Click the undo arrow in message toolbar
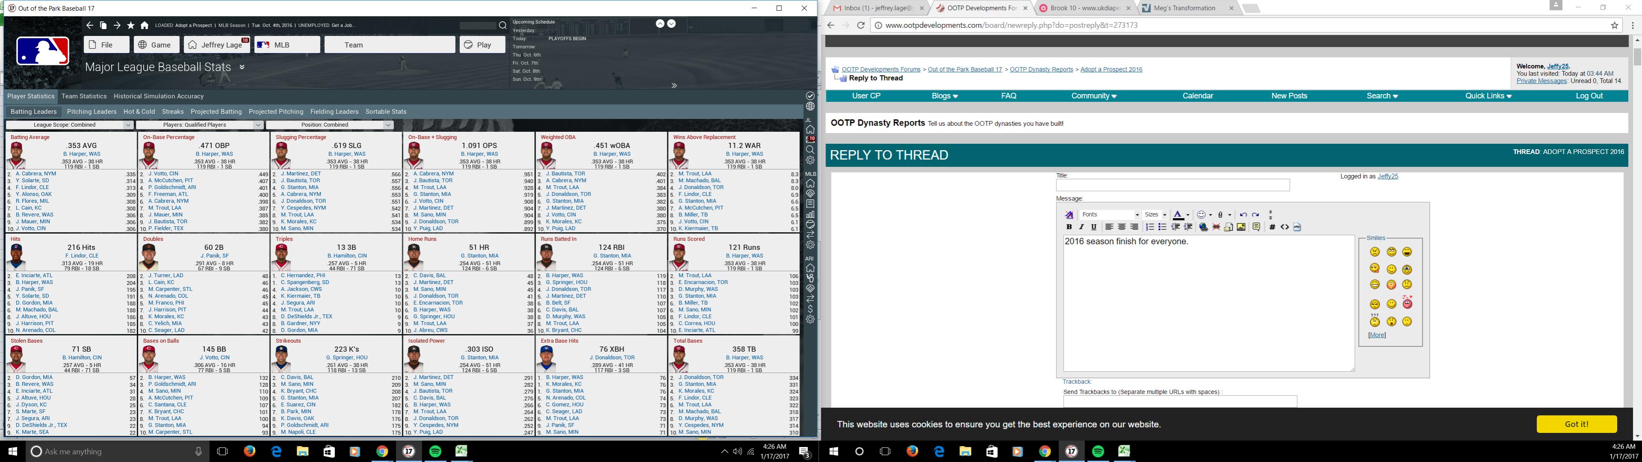Screen dimensions: 1642x462 point(1243,215)
